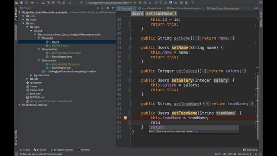Expand External Libraries node
The image size is (277, 156).
point(19,105)
